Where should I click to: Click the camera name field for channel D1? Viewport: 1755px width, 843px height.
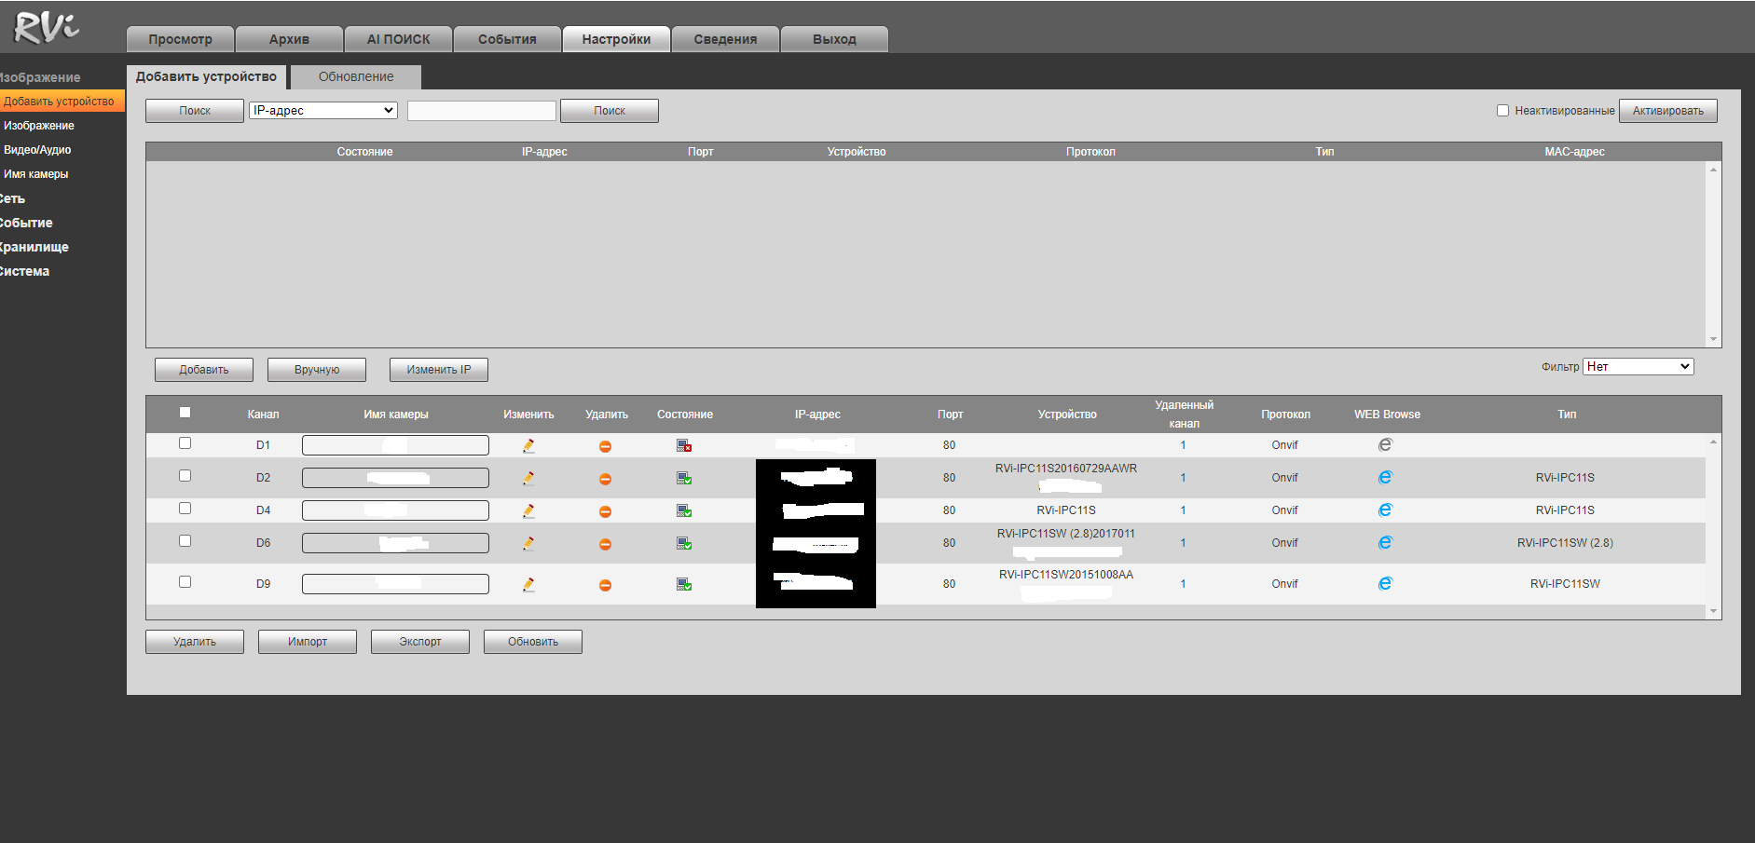pyautogui.click(x=395, y=445)
